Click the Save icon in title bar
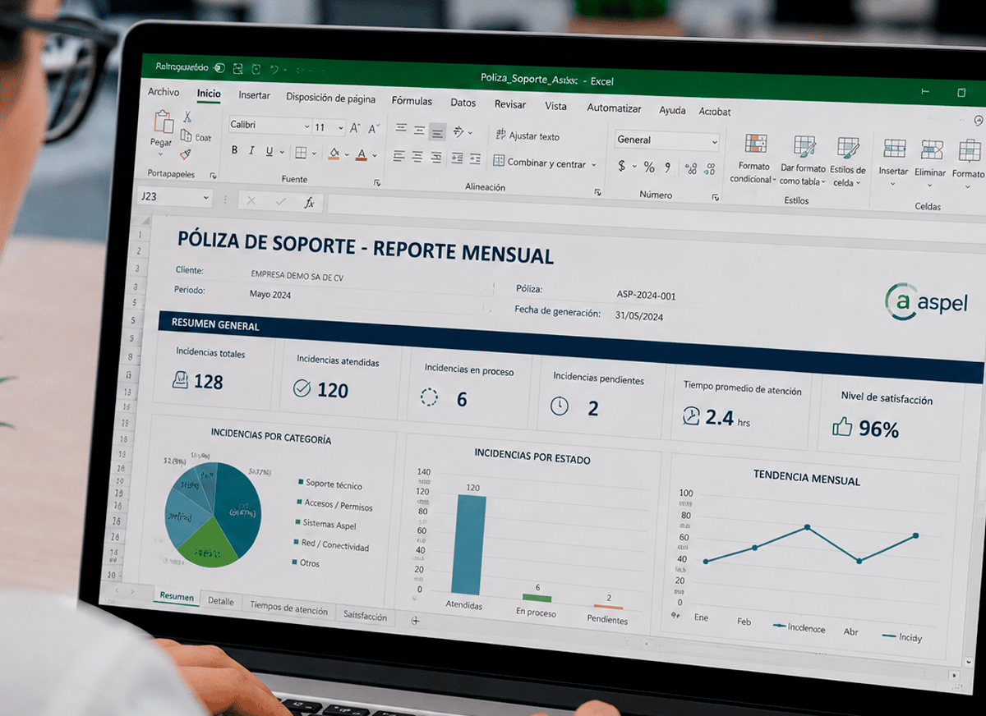The height and width of the screenshot is (716, 986). pos(237,69)
